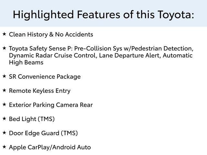207x155 pixels.
Task: Click the star beside Clean History & No Accidents
Action: [x=4, y=34]
